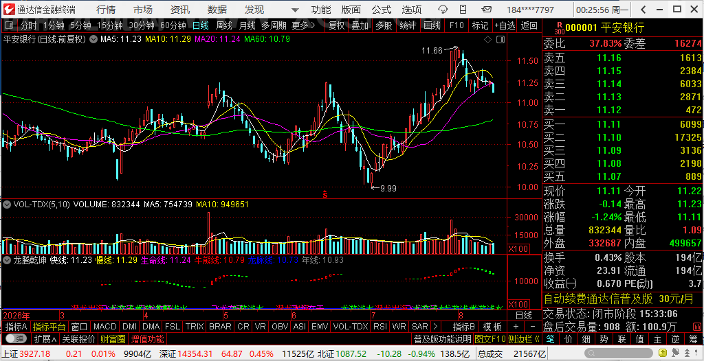Open the 数据 menu

(217, 10)
